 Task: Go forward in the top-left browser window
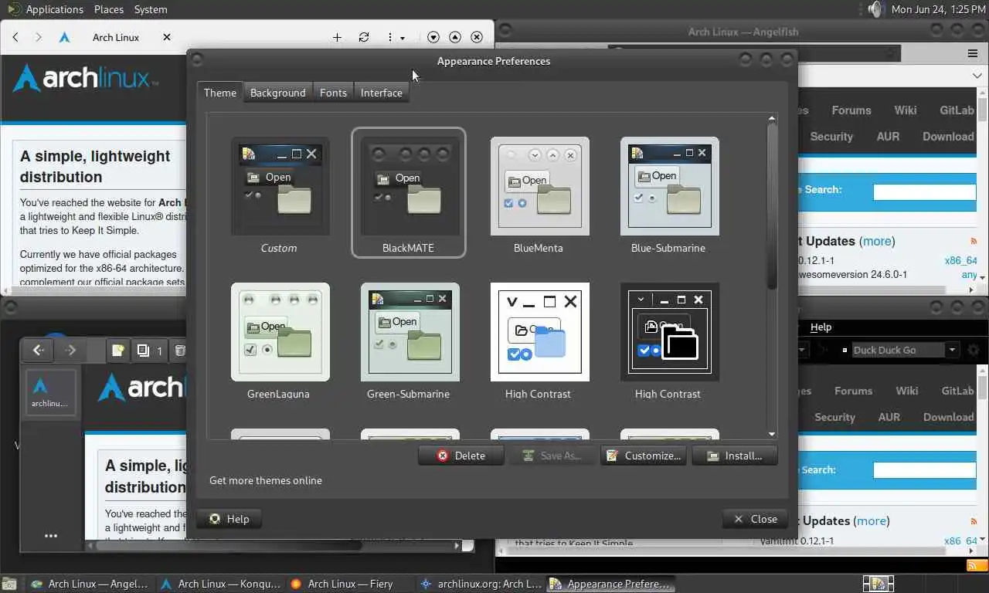[x=39, y=37]
